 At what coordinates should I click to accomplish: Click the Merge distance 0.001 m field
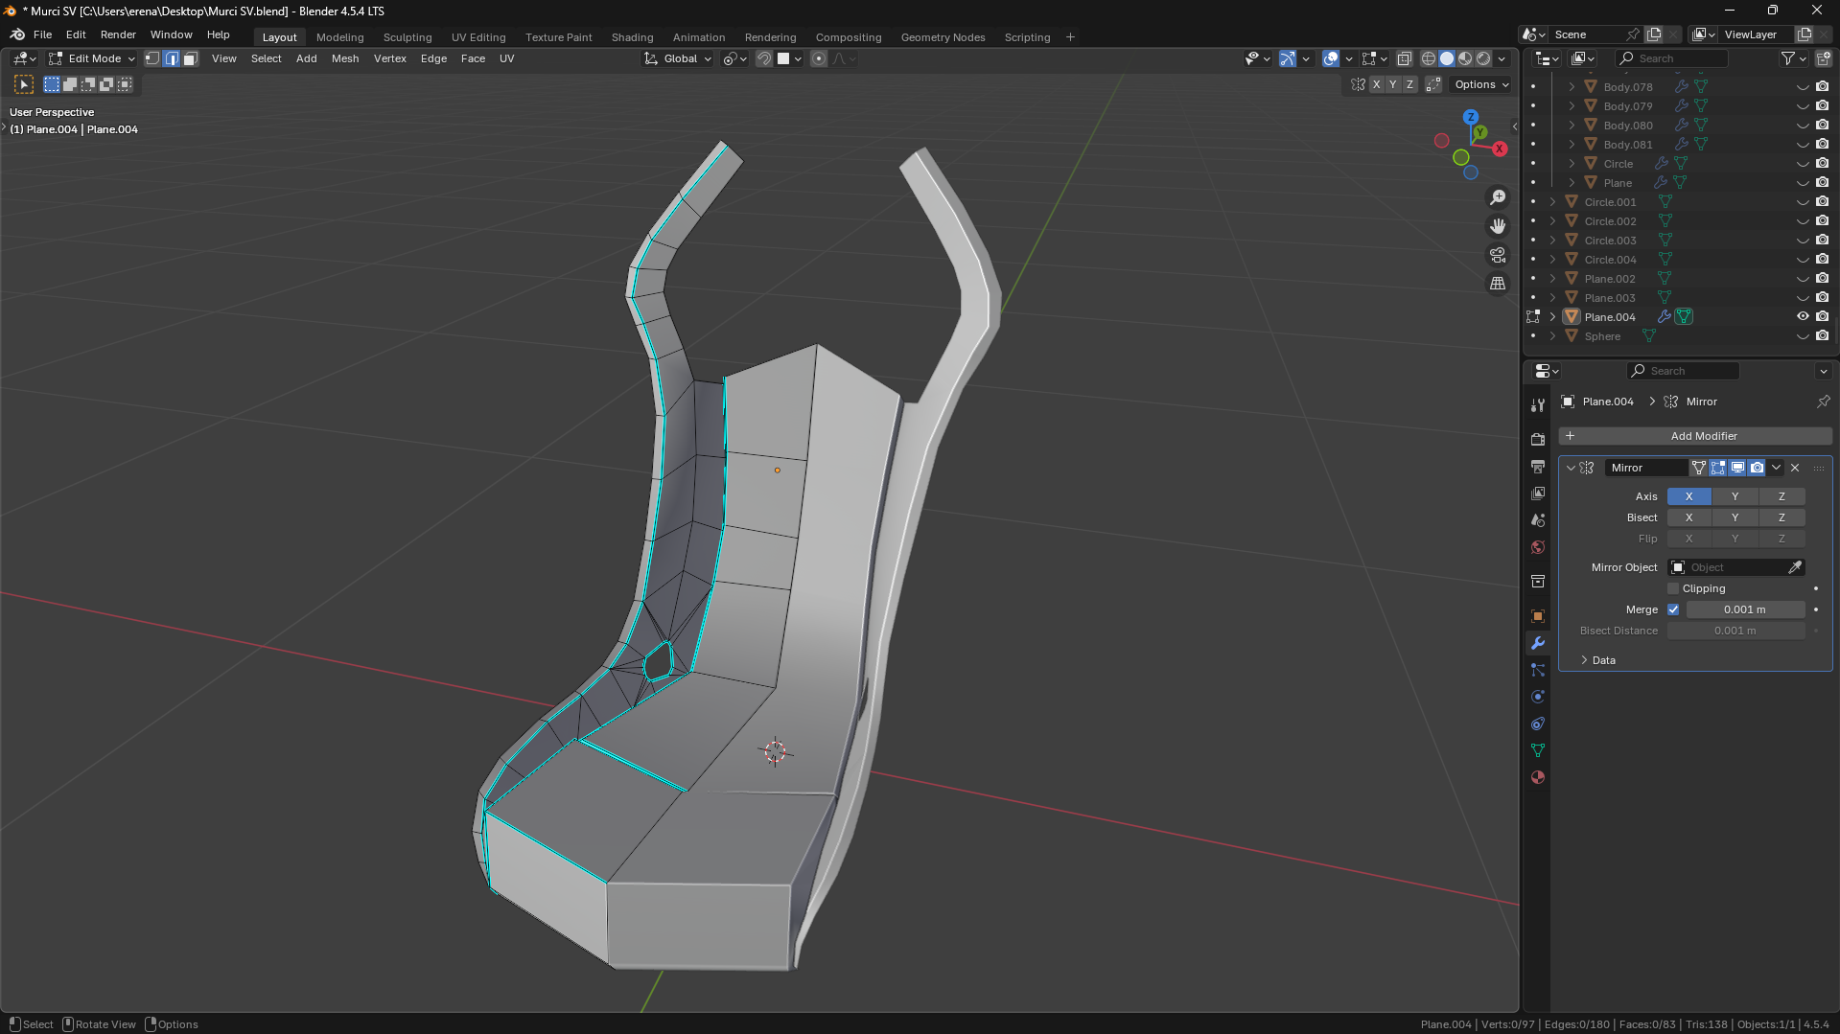tap(1744, 609)
